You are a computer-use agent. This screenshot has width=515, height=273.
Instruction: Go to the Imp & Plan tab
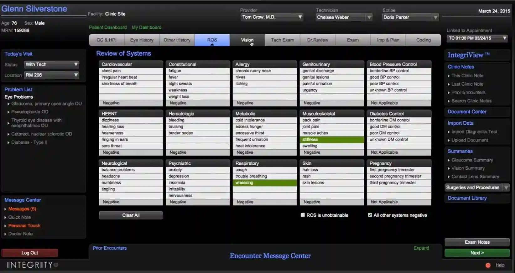point(388,40)
